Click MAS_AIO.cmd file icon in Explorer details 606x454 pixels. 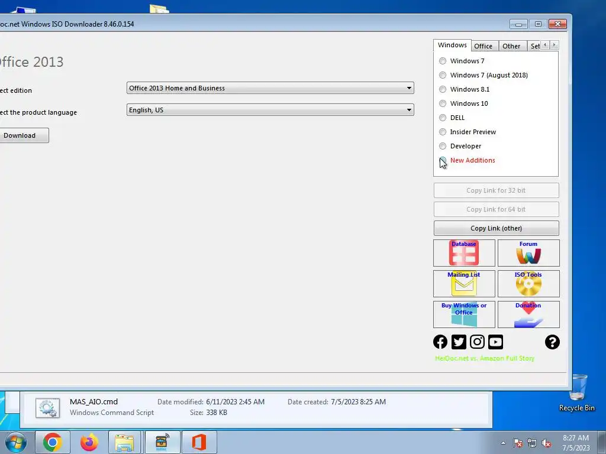click(47, 408)
